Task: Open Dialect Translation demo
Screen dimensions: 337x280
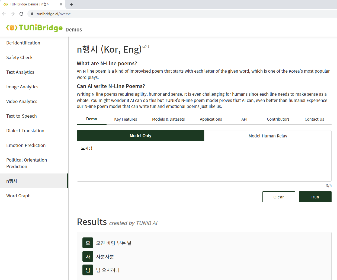Action: click(x=25, y=131)
